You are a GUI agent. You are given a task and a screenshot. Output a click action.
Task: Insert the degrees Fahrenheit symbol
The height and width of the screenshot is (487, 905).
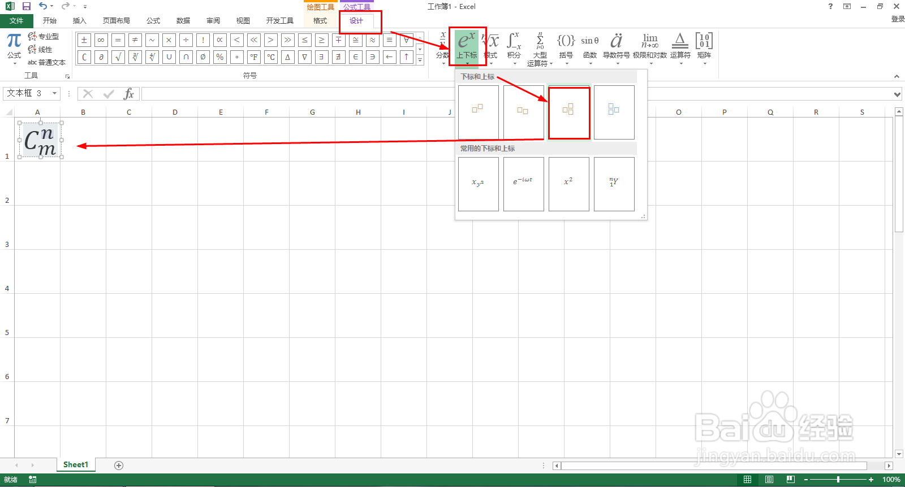(254, 57)
